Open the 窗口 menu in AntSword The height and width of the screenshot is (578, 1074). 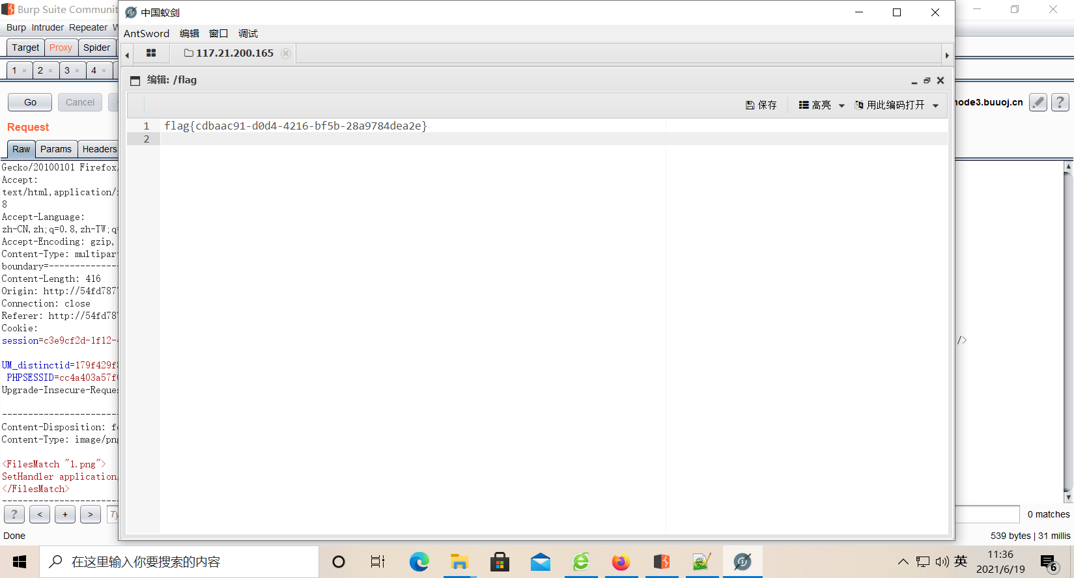(x=219, y=34)
